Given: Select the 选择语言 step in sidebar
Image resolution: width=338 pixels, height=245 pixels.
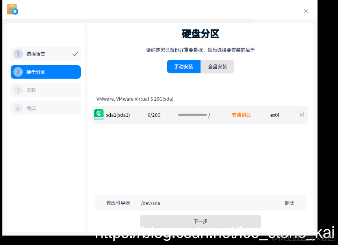Looking at the screenshot, I should [x=45, y=54].
